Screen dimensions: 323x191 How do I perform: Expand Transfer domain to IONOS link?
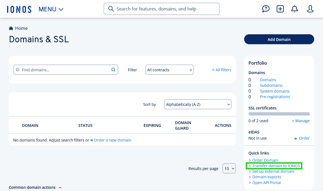276,166
